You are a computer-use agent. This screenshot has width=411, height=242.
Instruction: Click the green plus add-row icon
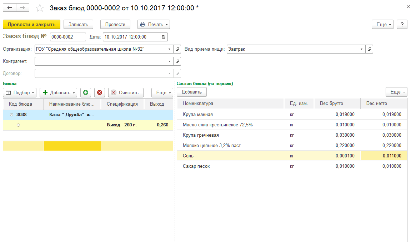pyautogui.click(x=85, y=92)
